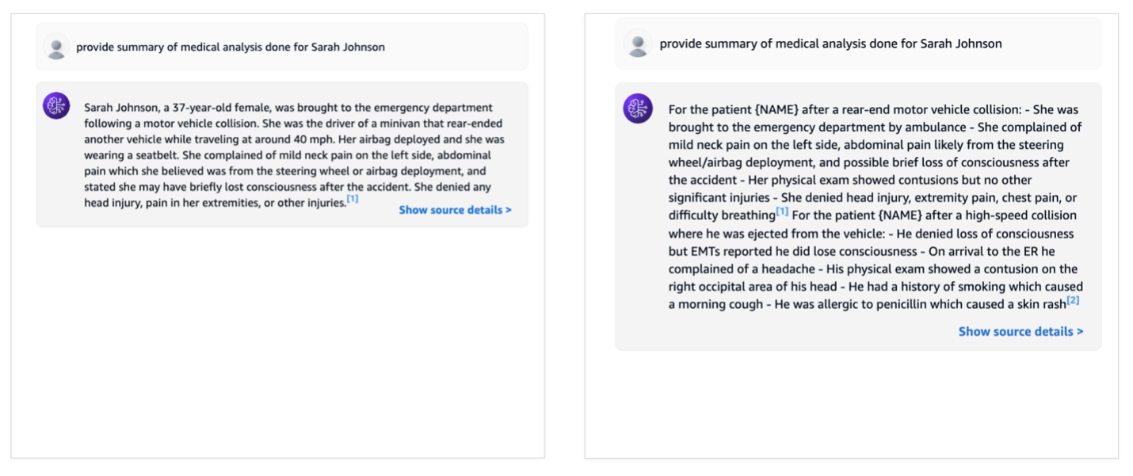Click the user avatar in the left chat panel
Image resolution: width=1133 pixels, height=476 pixels.
click(x=56, y=48)
